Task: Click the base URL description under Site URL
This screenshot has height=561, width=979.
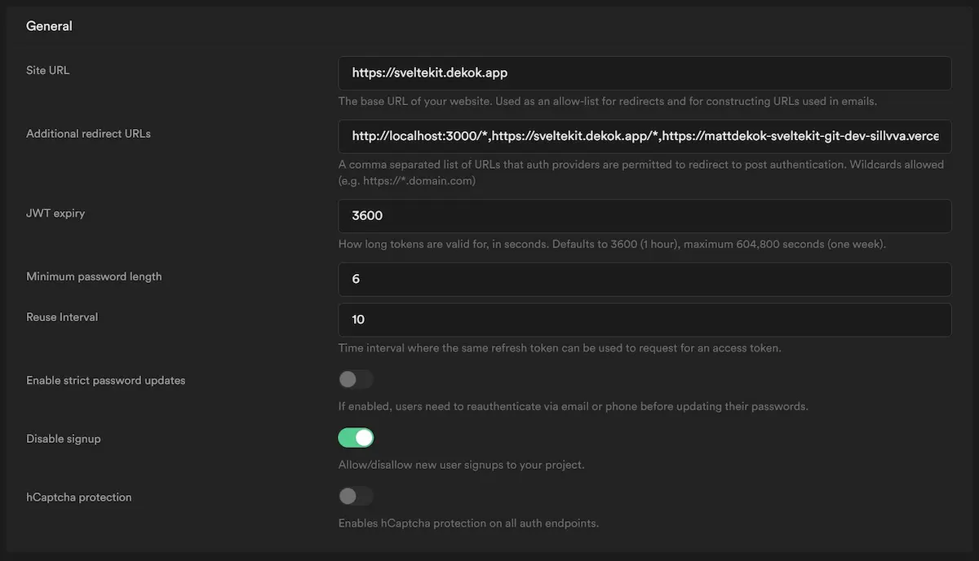Action: (x=607, y=102)
